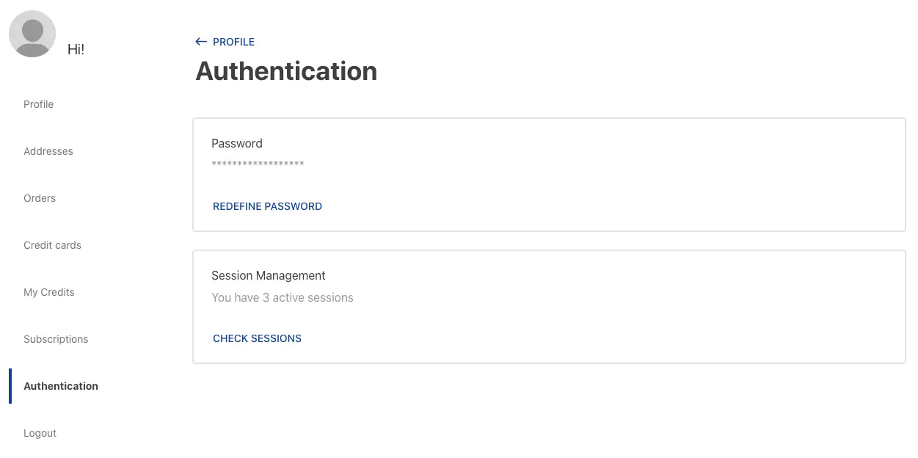Click the PROFILE breadcrumb link text
This screenshot has width=918, height=458.
(x=233, y=42)
